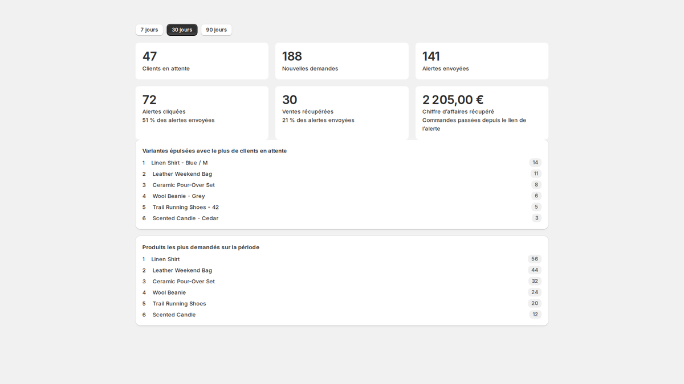Image resolution: width=684 pixels, height=384 pixels.
Task: Select Wool Beanie in requested products
Action: tap(342, 292)
